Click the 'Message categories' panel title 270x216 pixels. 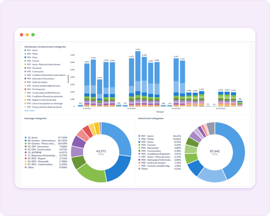[35, 118]
